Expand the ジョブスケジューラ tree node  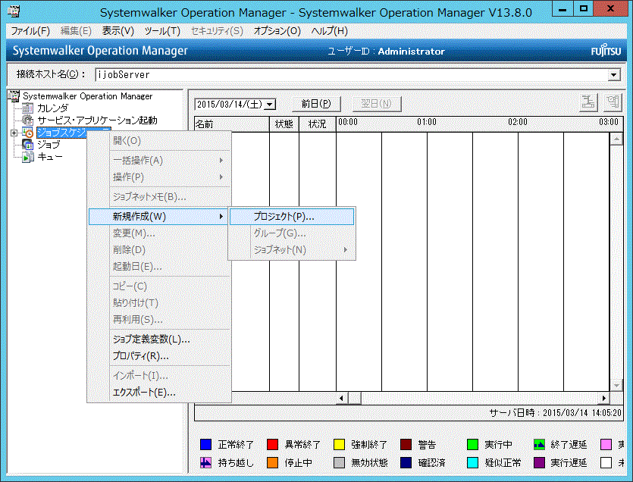click(14, 133)
